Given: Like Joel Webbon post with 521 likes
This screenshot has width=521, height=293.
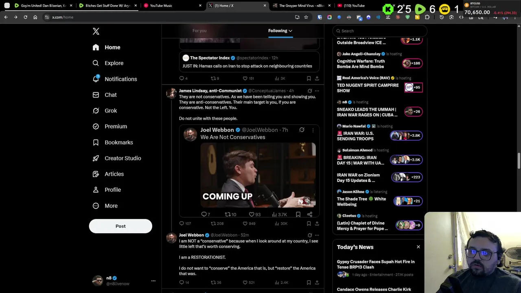Looking at the screenshot, I should (x=245, y=282).
